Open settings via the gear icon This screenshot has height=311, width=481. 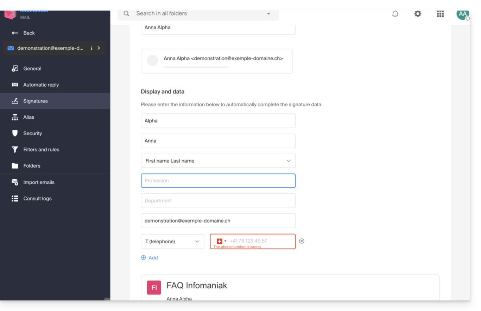[418, 14]
